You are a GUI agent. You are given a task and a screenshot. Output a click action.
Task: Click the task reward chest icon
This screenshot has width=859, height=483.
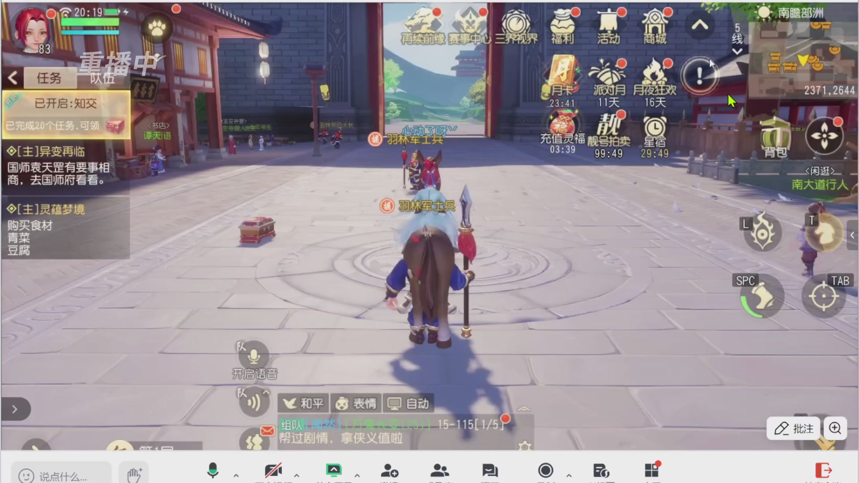115,126
